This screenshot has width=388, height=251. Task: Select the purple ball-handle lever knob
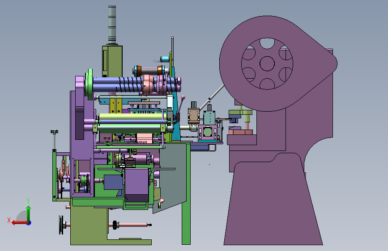(183, 97)
